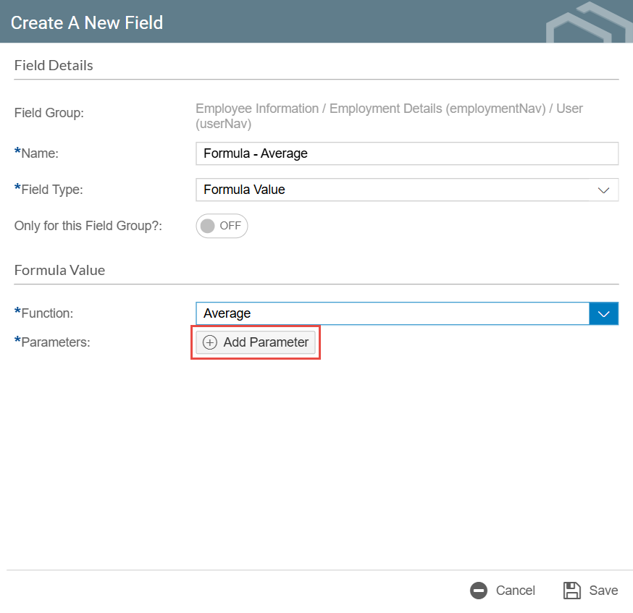Click the hexagon logo in the header
The image size is (633, 613).
(587, 23)
